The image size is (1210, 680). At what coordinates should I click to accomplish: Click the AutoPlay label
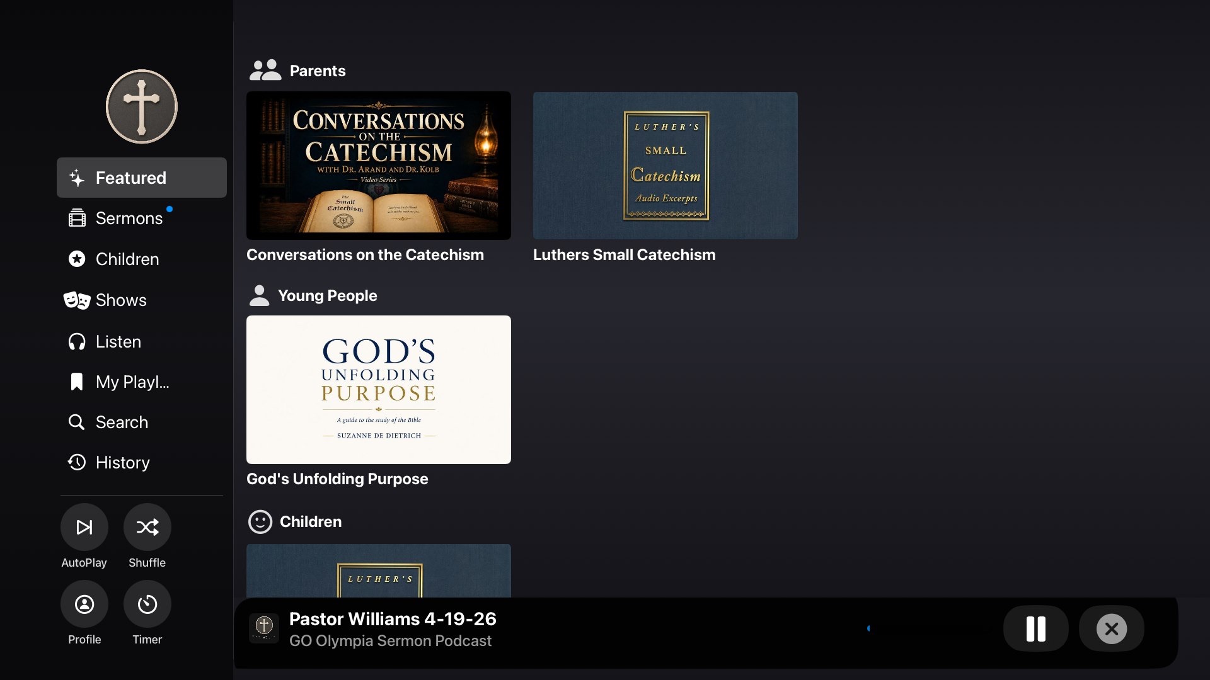coord(84,563)
